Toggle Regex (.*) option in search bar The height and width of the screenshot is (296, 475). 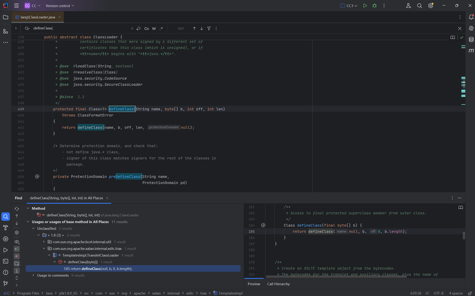[x=161, y=28]
